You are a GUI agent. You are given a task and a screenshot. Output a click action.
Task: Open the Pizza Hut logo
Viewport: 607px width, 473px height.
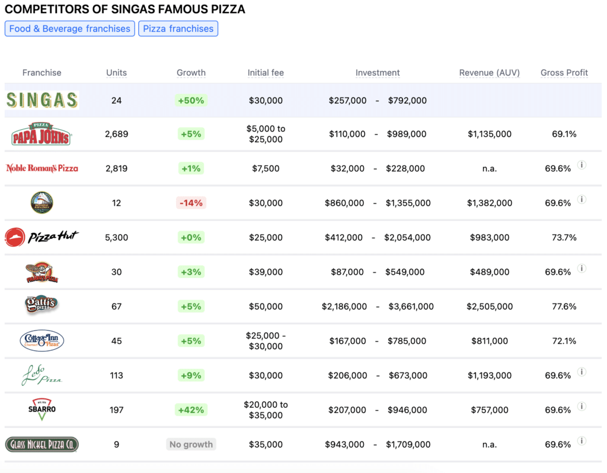42,237
